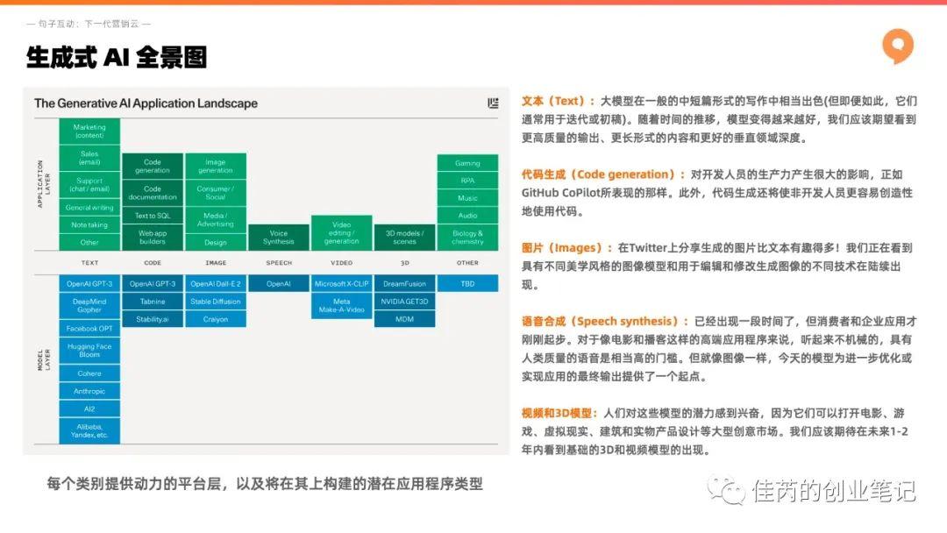Image resolution: width=947 pixels, height=533 pixels.
Task: Select the Marketing (content) box
Action: (89, 131)
